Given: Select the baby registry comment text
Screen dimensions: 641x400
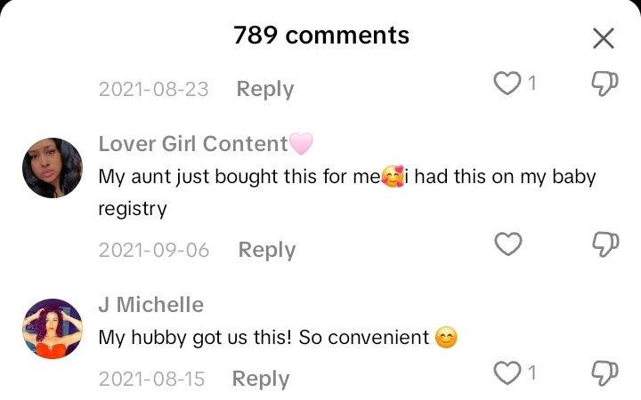Looking at the screenshot, I should pos(346,192).
